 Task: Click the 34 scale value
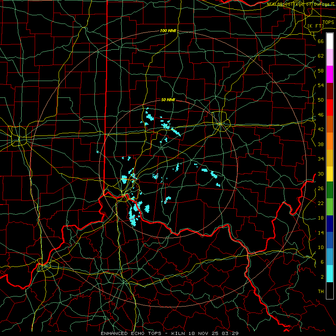point(321,159)
